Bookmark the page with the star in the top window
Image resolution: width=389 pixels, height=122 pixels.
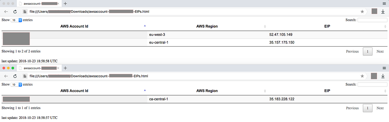pos(362,11)
